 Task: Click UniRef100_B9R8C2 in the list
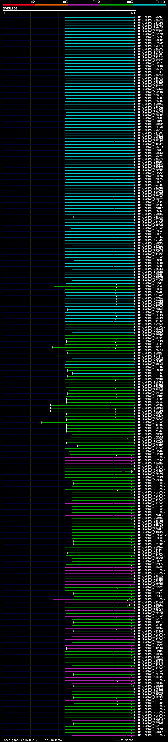point(151,104)
